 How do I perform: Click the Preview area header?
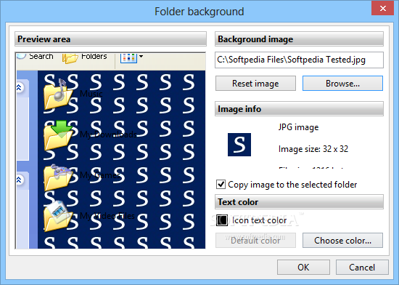(110, 39)
